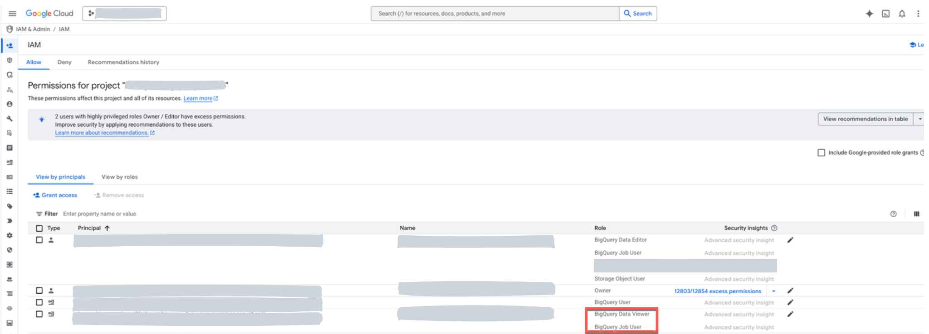Click the help icon in the filter bar
Image resolution: width=929 pixels, height=334 pixels.
pyautogui.click(x=893, y=214)
